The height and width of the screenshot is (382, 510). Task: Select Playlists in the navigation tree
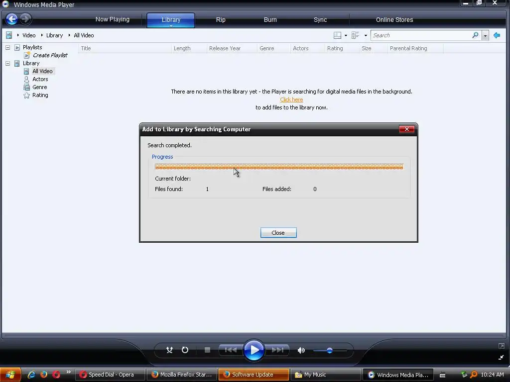pyautogui.click(x=32, y=47)
